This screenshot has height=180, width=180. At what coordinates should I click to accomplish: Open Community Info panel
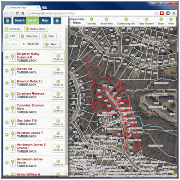click(x=126, y=21)
